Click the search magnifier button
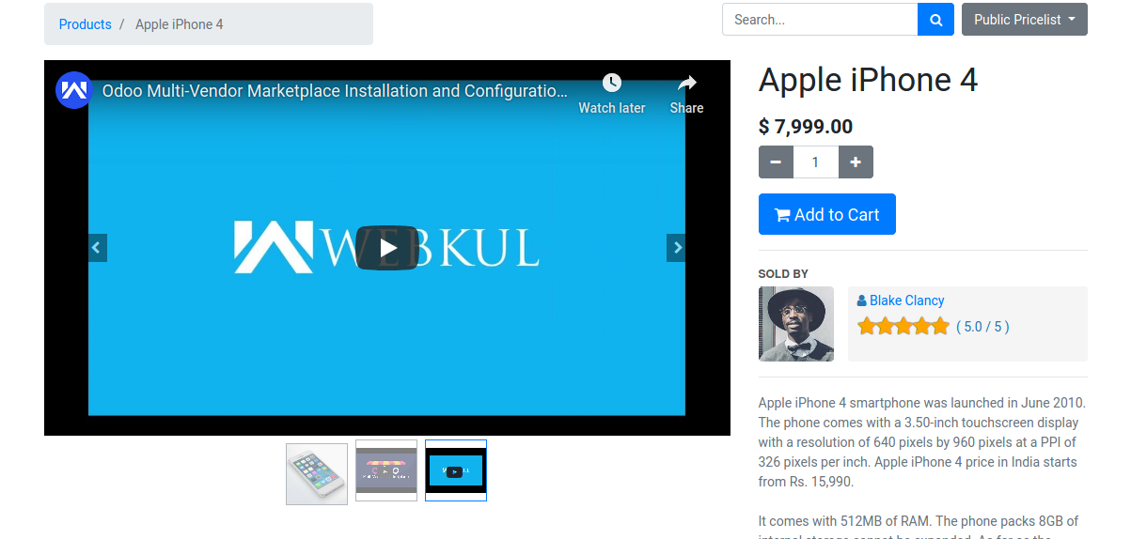The height and width of the screenshot is (539, 1131). click(935, 20)
